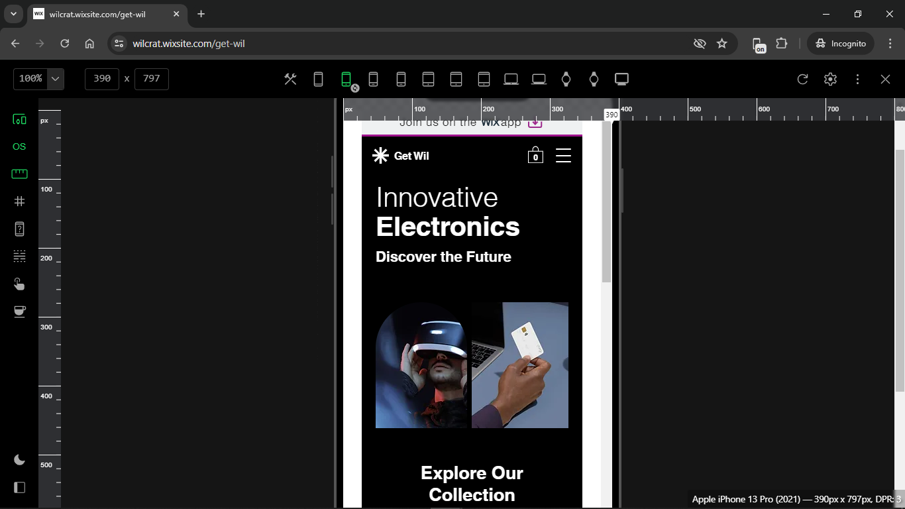The width and height of the screenshot is (905, 509).
Task: Click the 'Discover the Future' text
Action: tap(443, 257)
